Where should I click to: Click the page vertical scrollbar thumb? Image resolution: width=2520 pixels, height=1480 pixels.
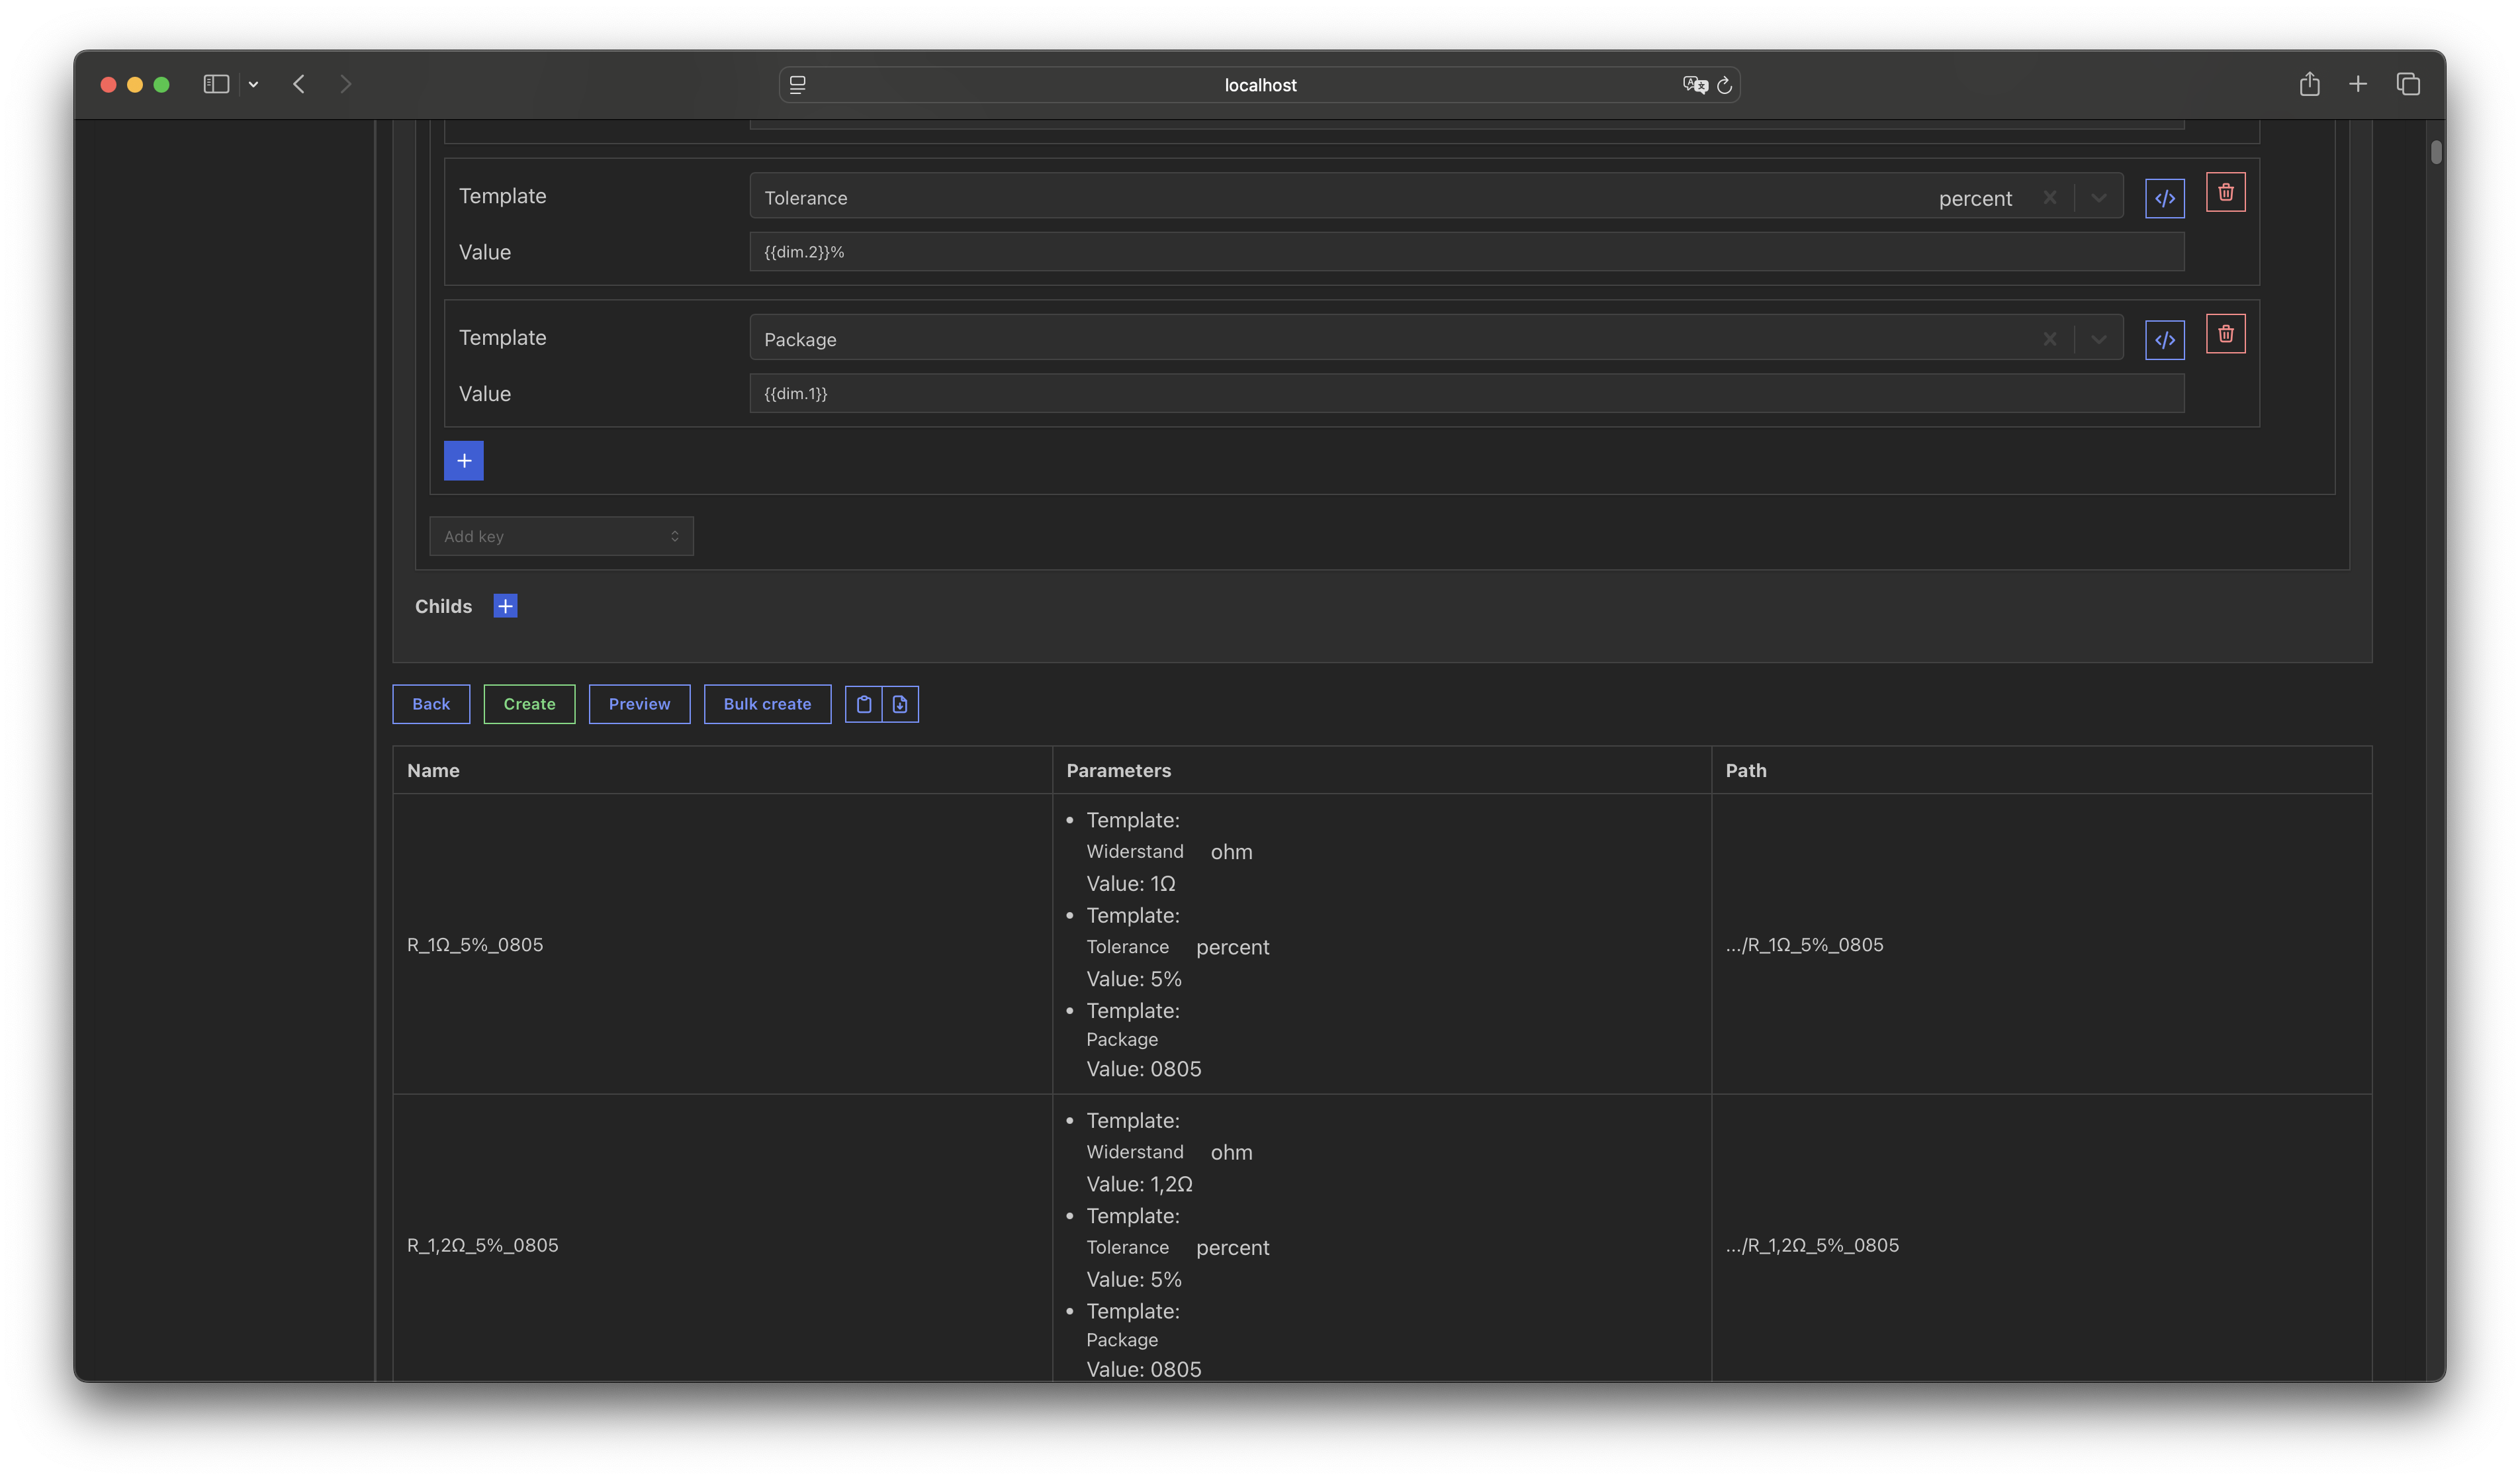[2436, 152]
